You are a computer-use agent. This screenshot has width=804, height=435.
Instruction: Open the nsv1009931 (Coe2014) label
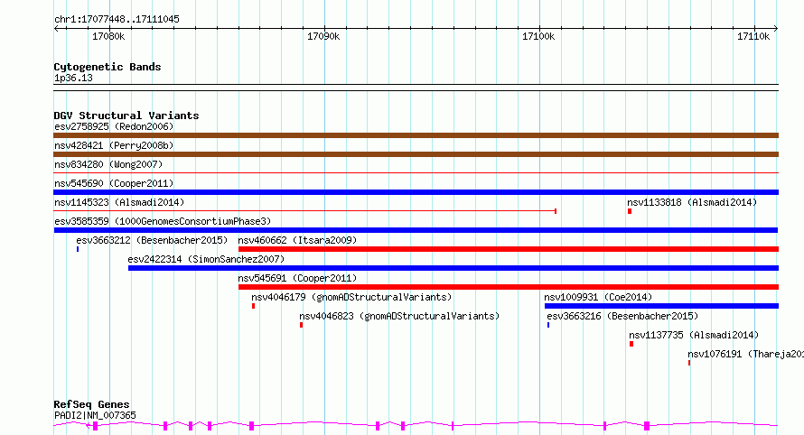coord(598,297)
